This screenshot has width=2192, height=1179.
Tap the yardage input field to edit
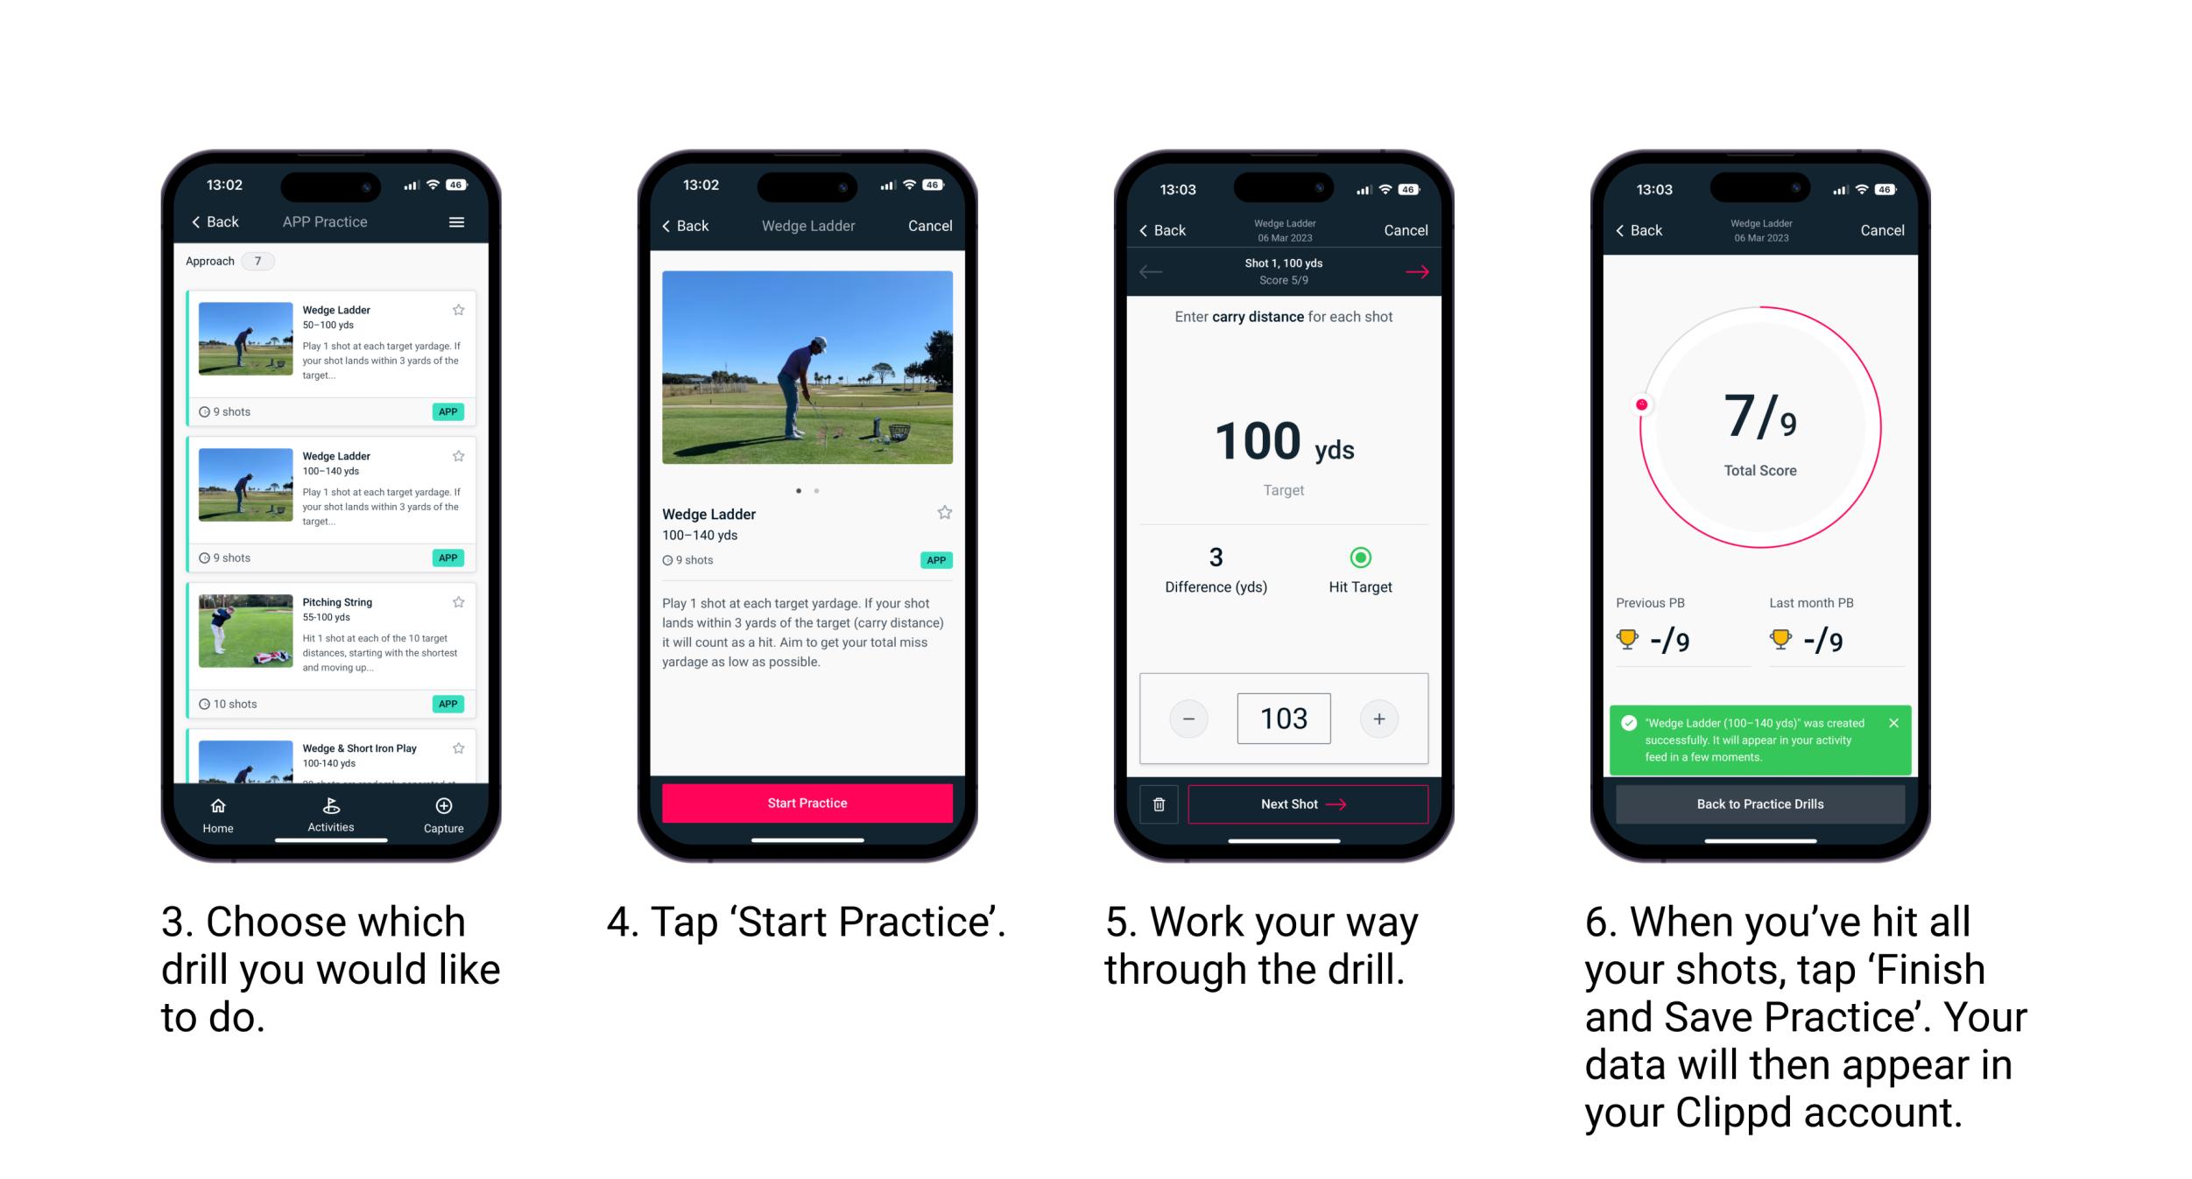[x=1284, y=717]
